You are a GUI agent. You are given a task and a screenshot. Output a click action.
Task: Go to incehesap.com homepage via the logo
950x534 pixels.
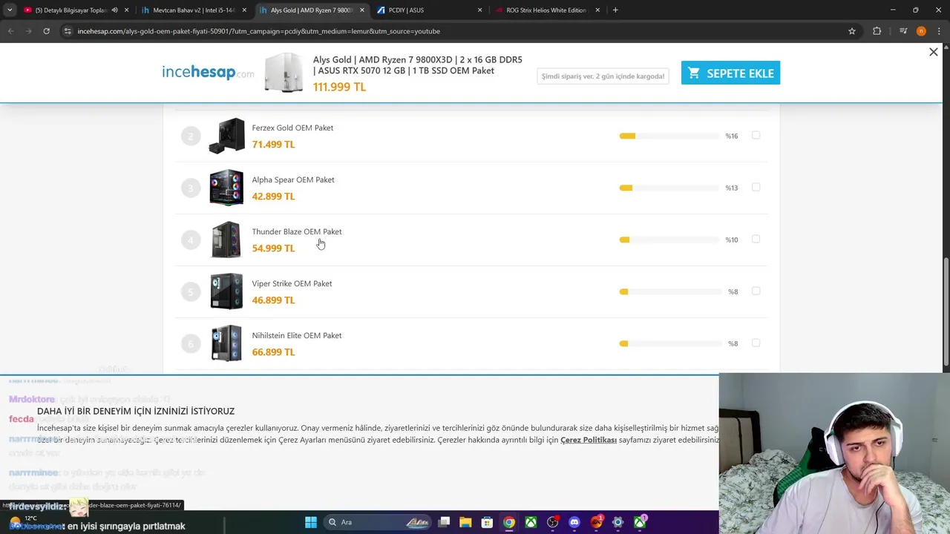[208, 72]
